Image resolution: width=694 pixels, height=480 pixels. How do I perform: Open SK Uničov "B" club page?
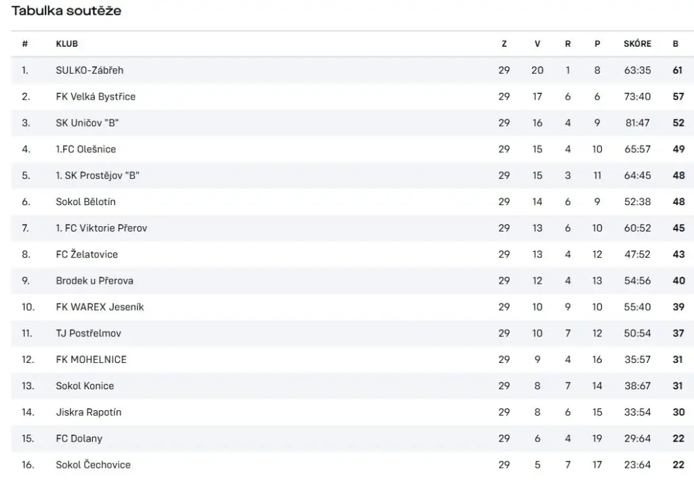pos(87,123)
